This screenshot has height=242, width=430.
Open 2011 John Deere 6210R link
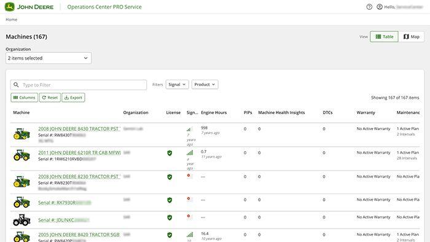pyautogui.click(x=79, y=153)
